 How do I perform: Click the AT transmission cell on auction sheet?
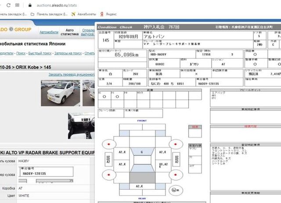point(227,63)
